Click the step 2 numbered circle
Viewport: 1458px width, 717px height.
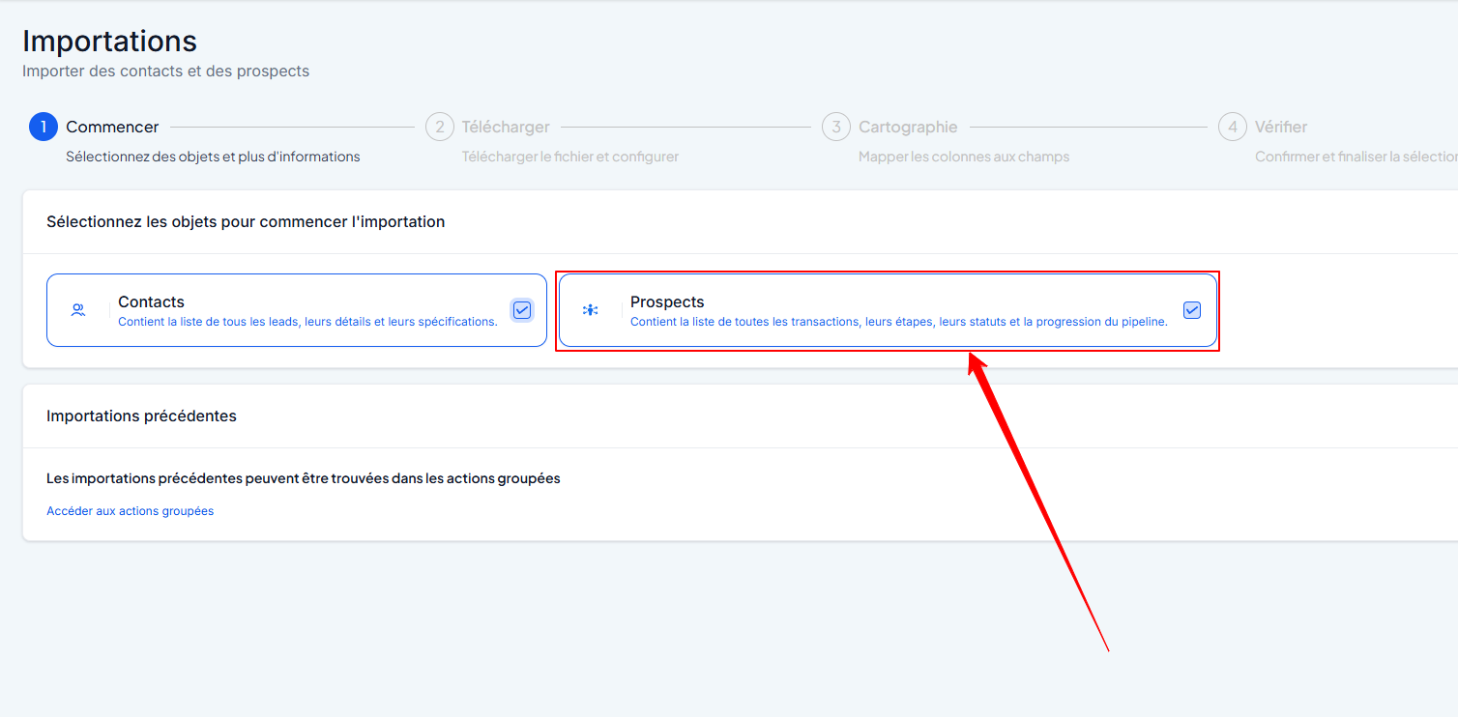(x=440, y=127)
